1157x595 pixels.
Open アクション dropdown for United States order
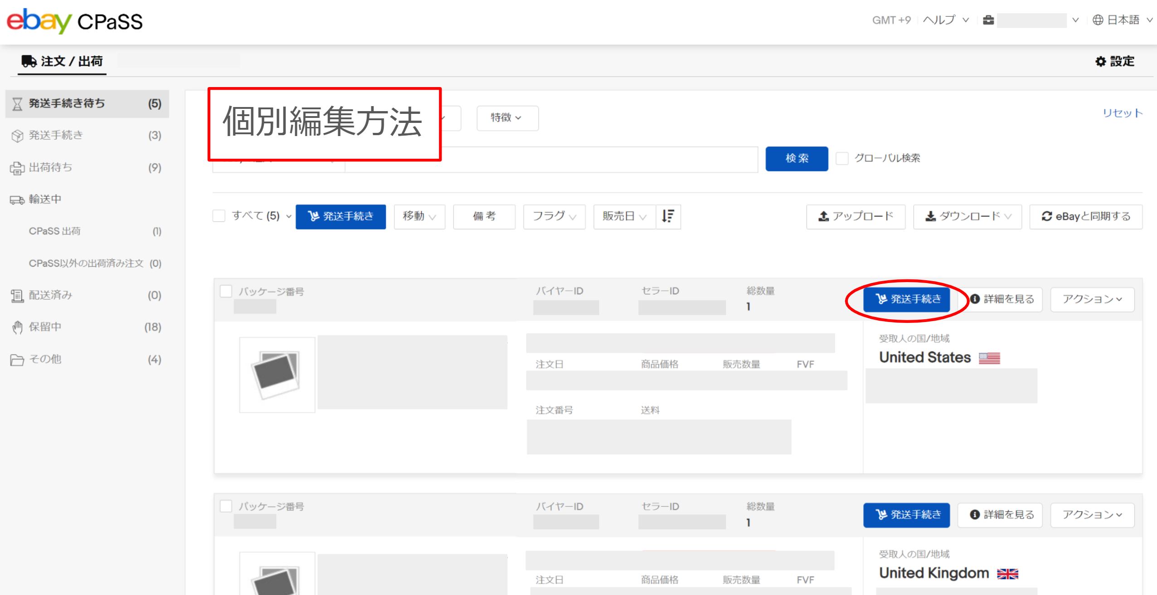1092,299
